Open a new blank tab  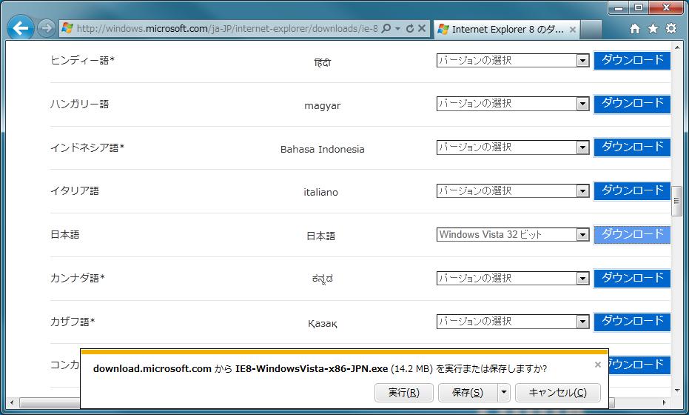591,30
